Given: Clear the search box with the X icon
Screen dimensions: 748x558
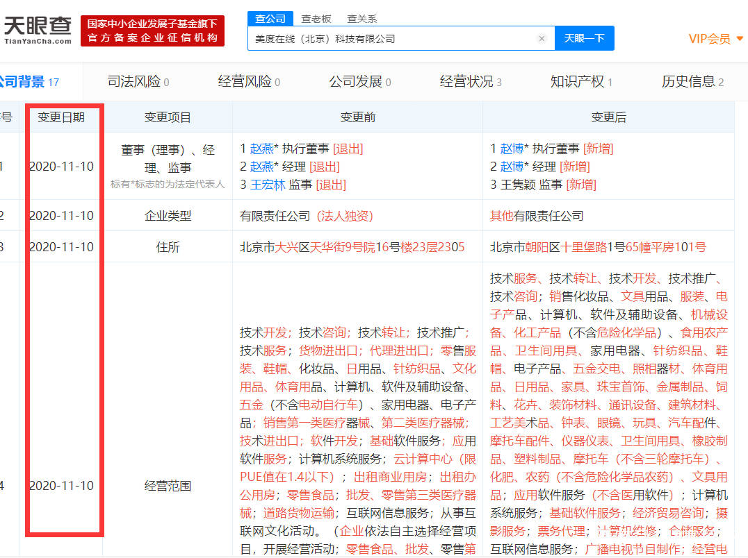Looking at the screenshot, I should pyautogui.click(x=542, y=39).
